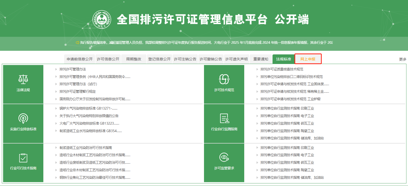Open 制浆造纸工业污染防治可行技术指南 link
Screen dimensions: 408x186
tap(86, 148)
